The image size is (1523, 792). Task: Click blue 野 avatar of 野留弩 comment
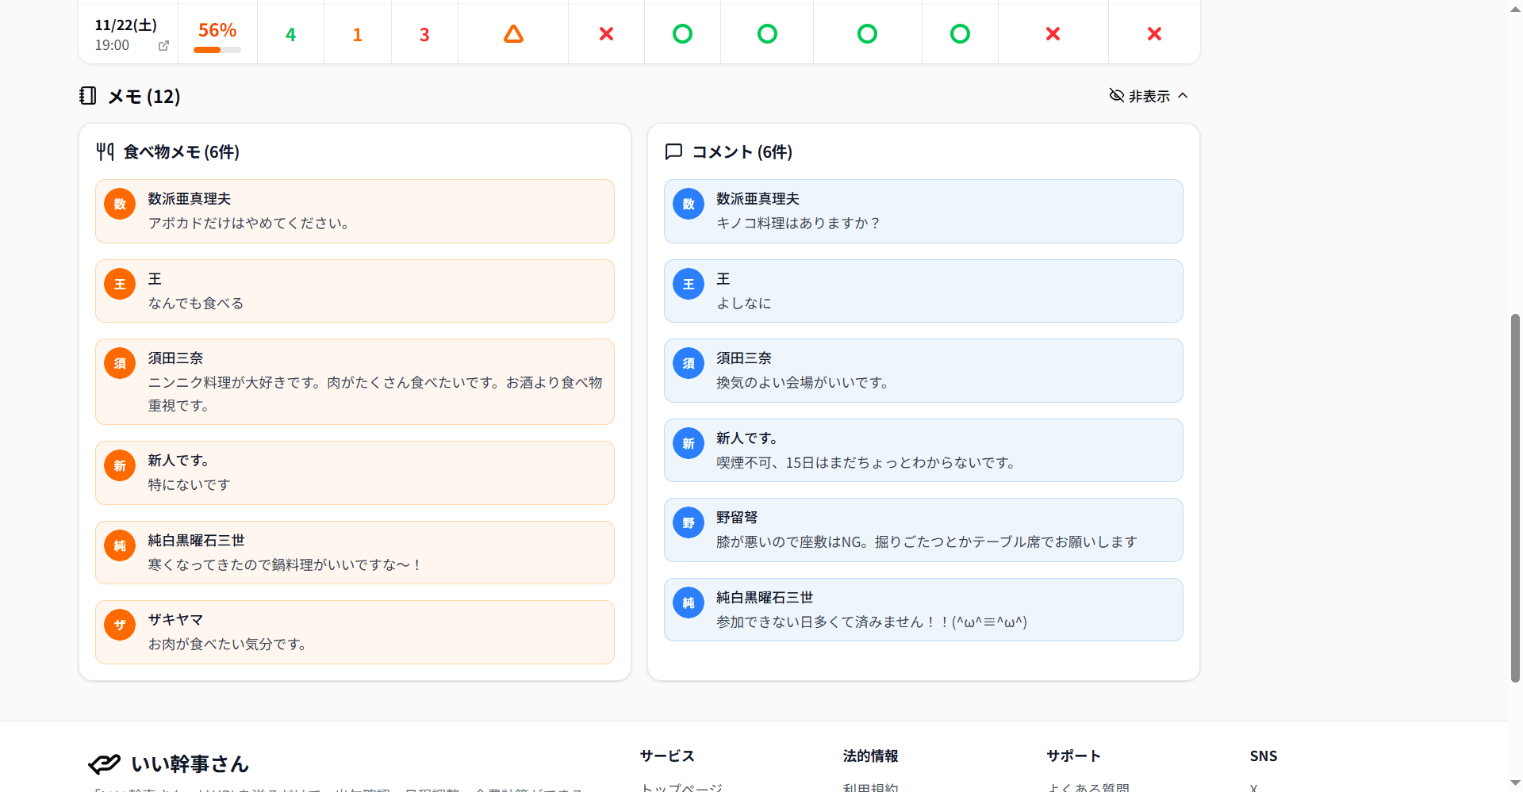tap(689, 522)
